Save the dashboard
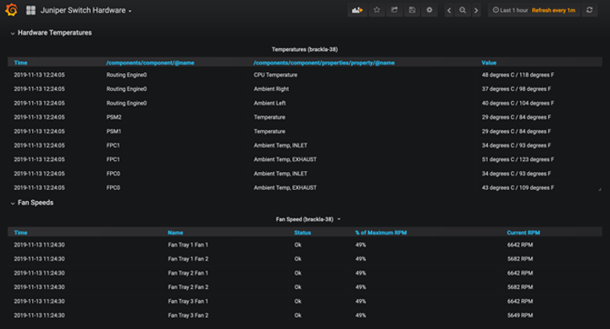The height and width of the screenshot is (329, 610). (x=412, y=10)
